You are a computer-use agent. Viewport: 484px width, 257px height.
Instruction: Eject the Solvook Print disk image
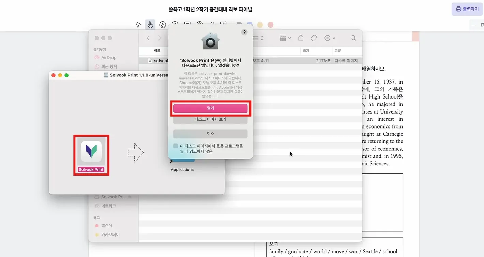point(130,197)
